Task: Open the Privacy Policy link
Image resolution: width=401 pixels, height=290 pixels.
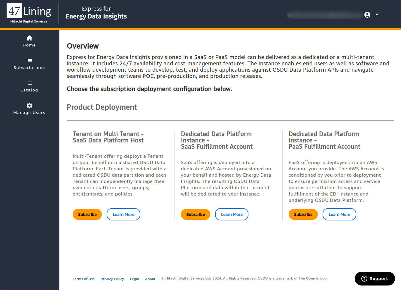Action: pyautogui.click(x=112, y=279)
